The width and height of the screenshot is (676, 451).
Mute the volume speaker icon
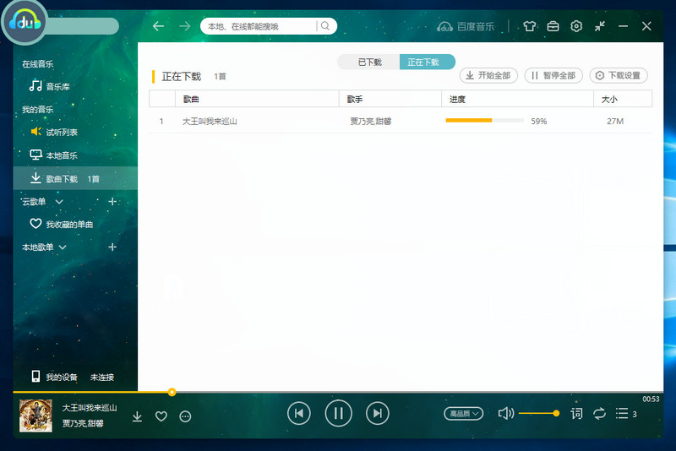pos(505,413)
